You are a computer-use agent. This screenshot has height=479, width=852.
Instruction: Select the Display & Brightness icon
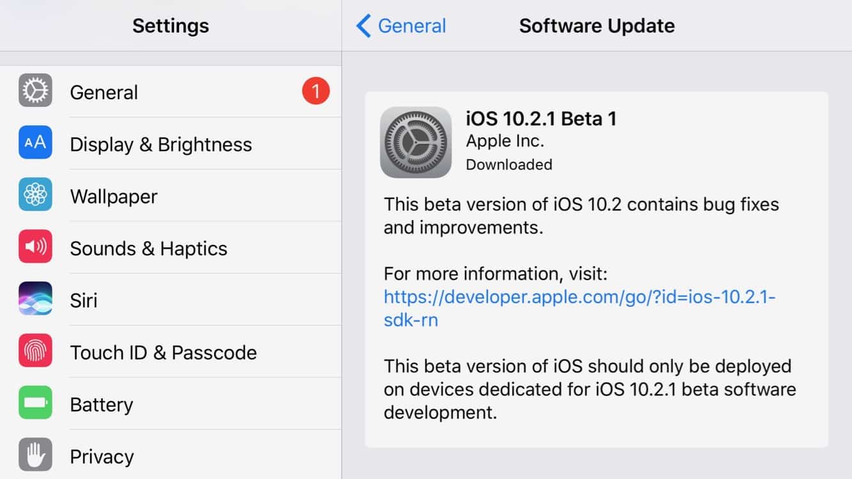pyautogui.click(x=35, y=143)
